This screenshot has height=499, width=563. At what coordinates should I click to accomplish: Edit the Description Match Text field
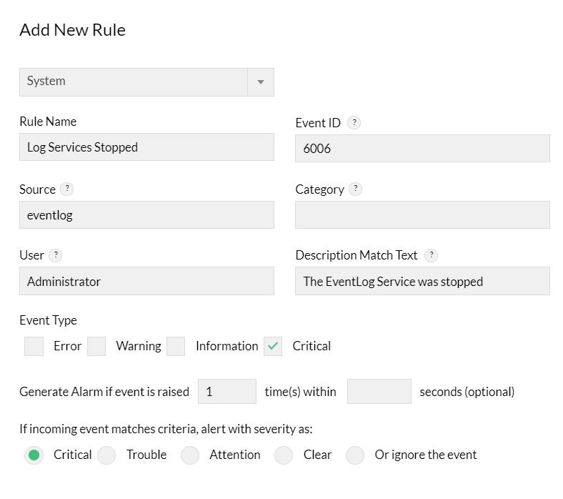pyautogui.click(x=422, y=281)
